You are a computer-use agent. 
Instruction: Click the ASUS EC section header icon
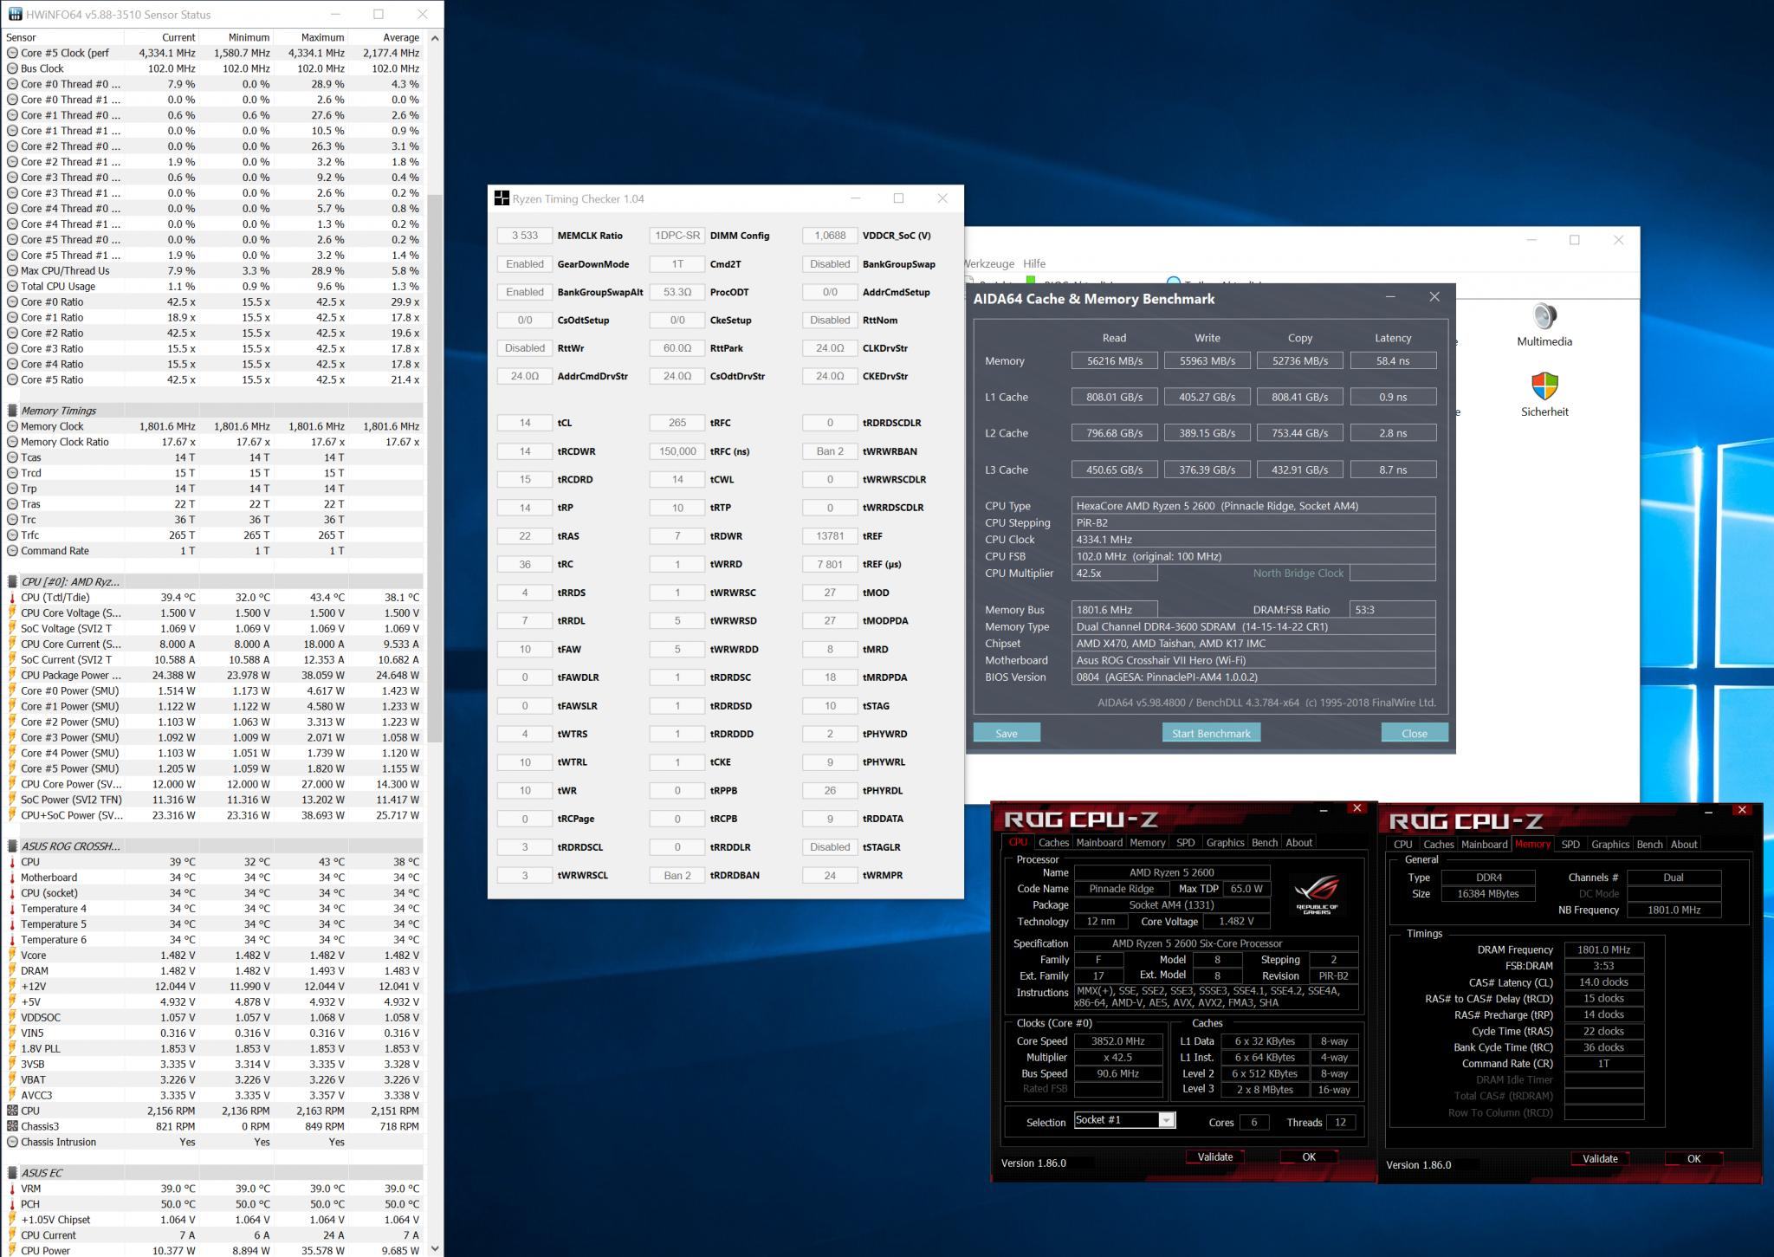click(x=12, y=1173)
